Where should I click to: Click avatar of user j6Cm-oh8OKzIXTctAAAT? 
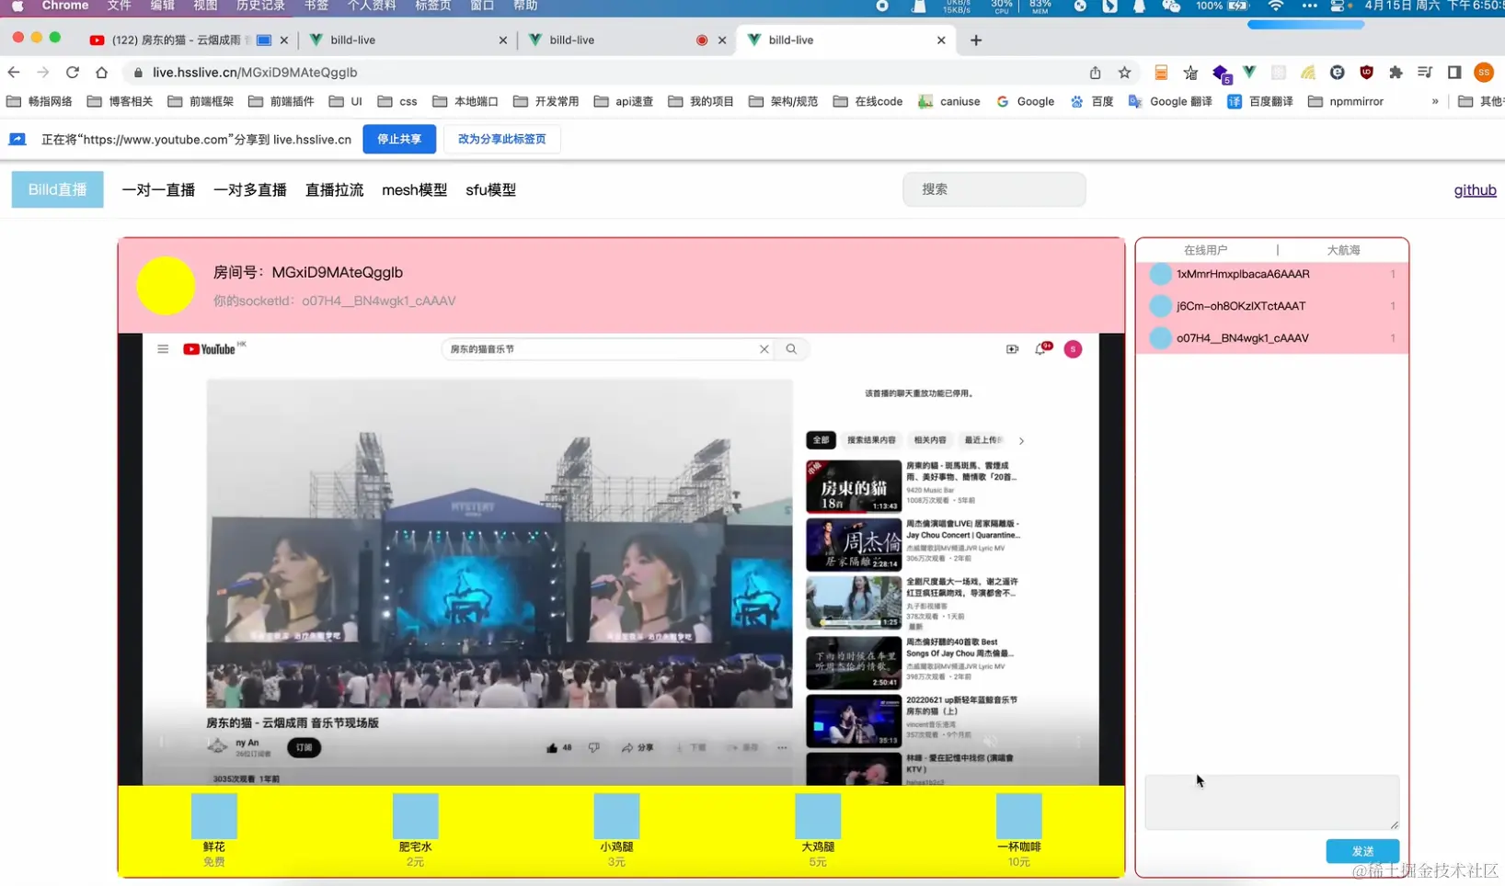(x=1161, y=306)
